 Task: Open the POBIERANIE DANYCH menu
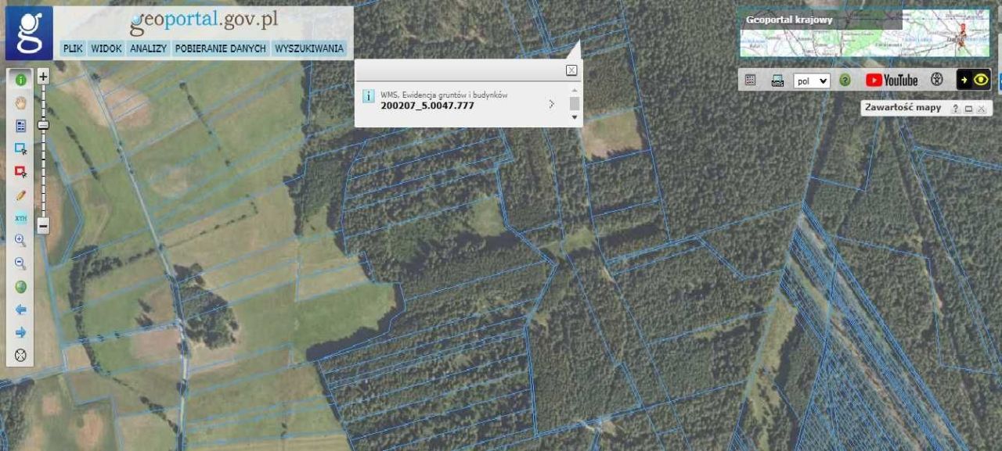pyautogui.click(x=221, y=48)
